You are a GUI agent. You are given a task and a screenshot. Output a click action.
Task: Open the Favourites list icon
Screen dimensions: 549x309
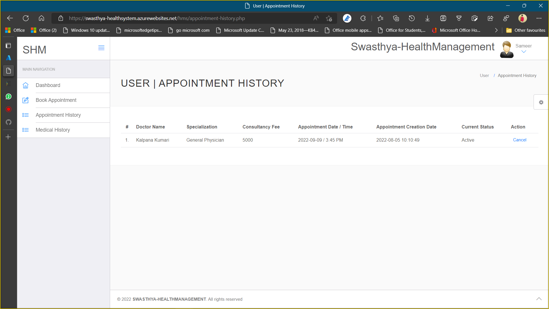[380, 18]
